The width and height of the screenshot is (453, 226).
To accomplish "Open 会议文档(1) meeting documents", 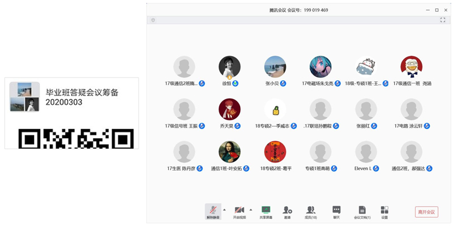I will tap(362, 212).
